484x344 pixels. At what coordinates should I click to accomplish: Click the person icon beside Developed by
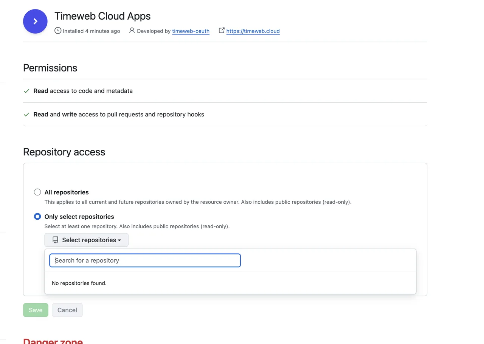pyautogui.click(x=132, y=31)
